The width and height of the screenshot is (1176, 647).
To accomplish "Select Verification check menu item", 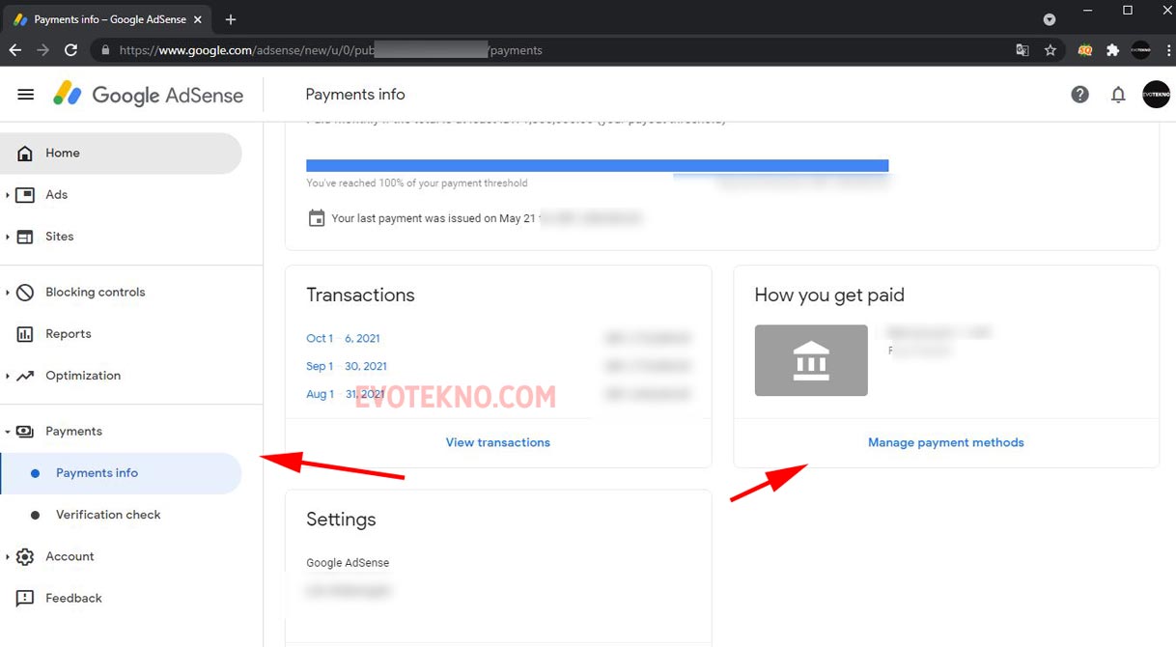I will click(108, 515).
